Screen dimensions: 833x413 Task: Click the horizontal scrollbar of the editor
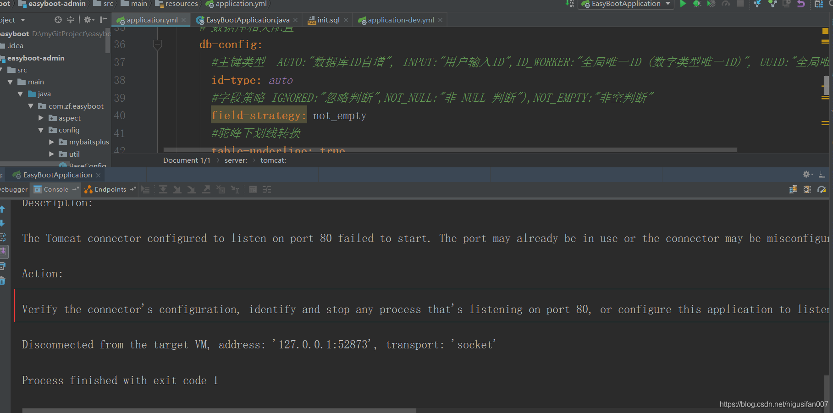pos(450,150)
